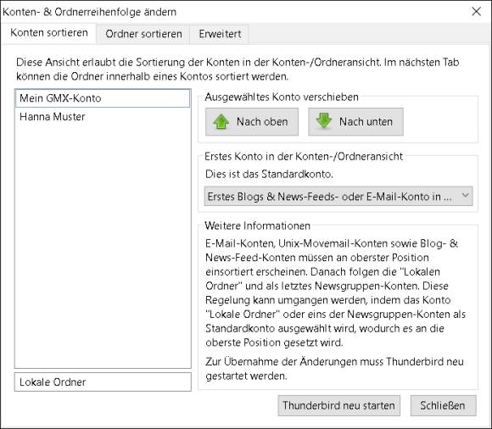The height and width of the screenshot is (429, 492).
Task: Click the Ausgewähltes Konto verschieben heading
Action: (x=282, y=97)
